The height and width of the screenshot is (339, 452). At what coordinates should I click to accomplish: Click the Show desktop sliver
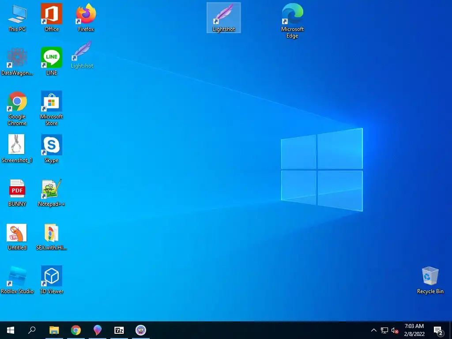[x=451, y=330]
